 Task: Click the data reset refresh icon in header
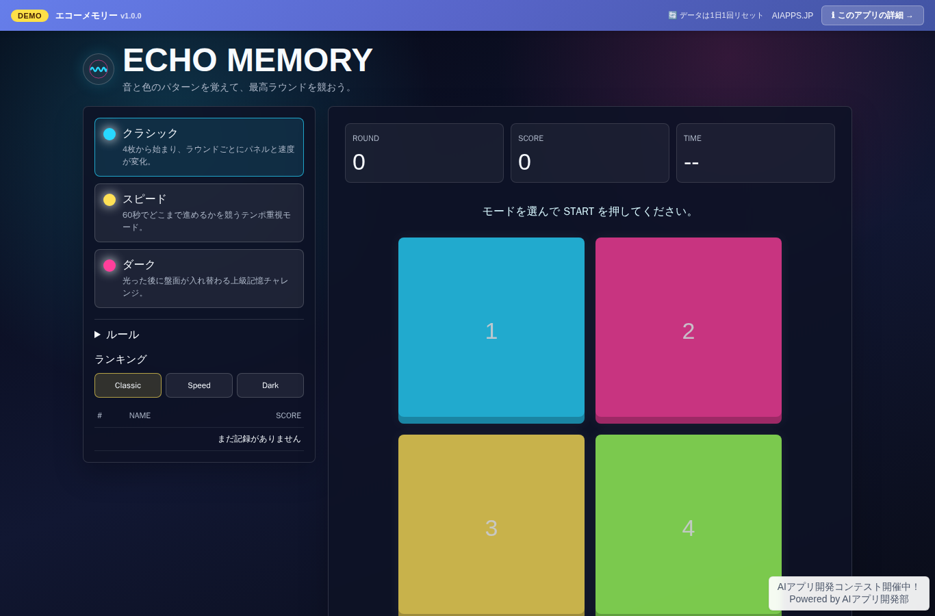(672, 15)
